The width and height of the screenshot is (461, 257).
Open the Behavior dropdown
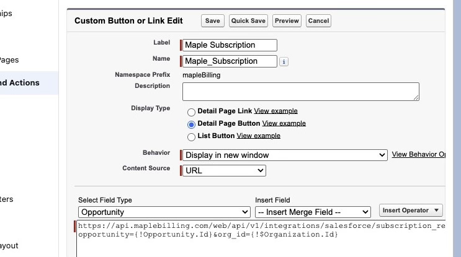(x=285, y=155)
